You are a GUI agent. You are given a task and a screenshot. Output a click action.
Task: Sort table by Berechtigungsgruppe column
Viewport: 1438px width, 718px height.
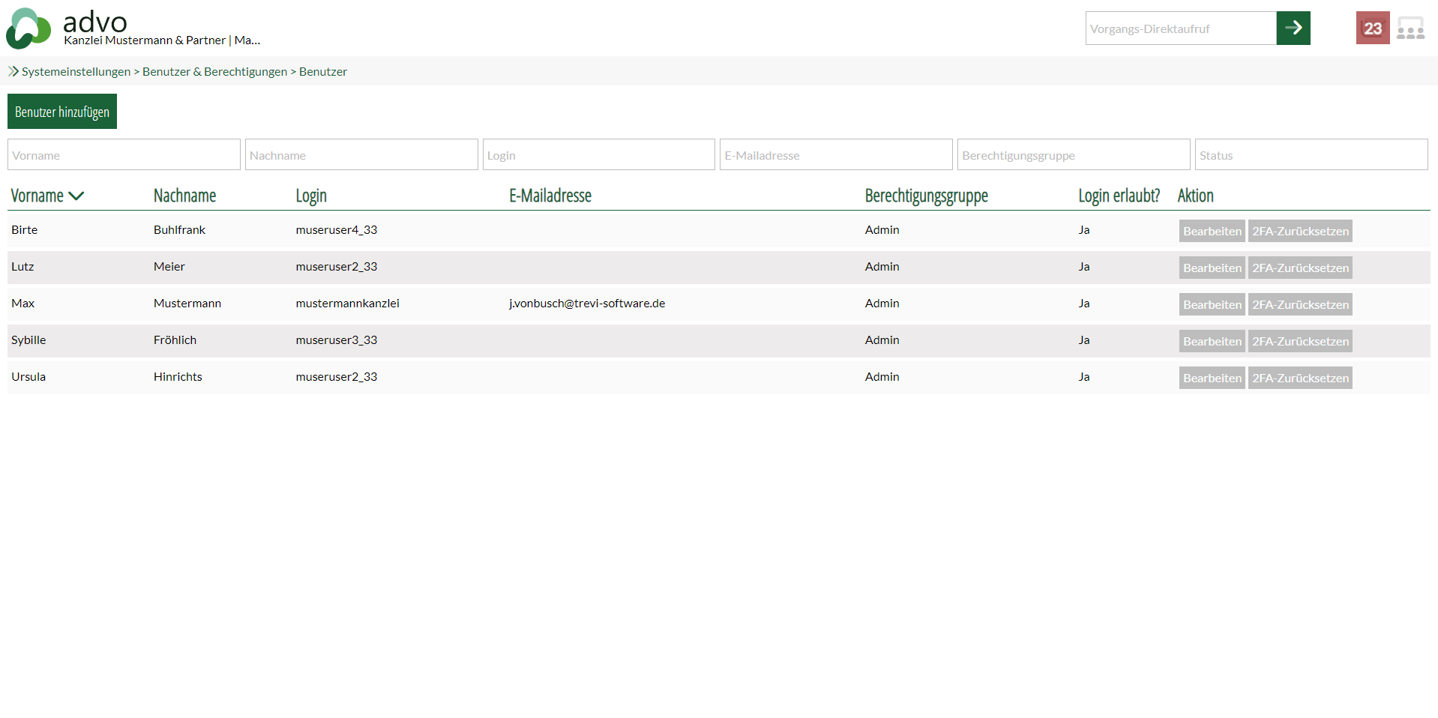click(x=926, y=196)
